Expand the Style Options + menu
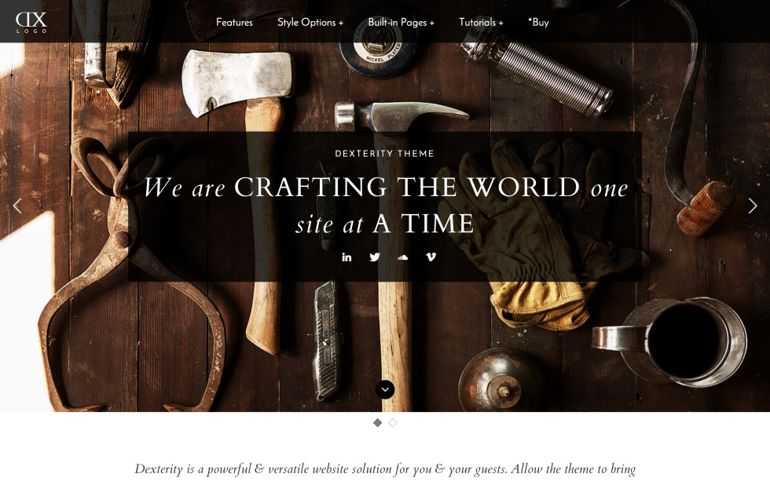Screen dimensions: 770x481 pos(310,23)
